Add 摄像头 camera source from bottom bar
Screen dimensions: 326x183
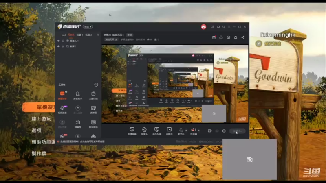[144, 131]
